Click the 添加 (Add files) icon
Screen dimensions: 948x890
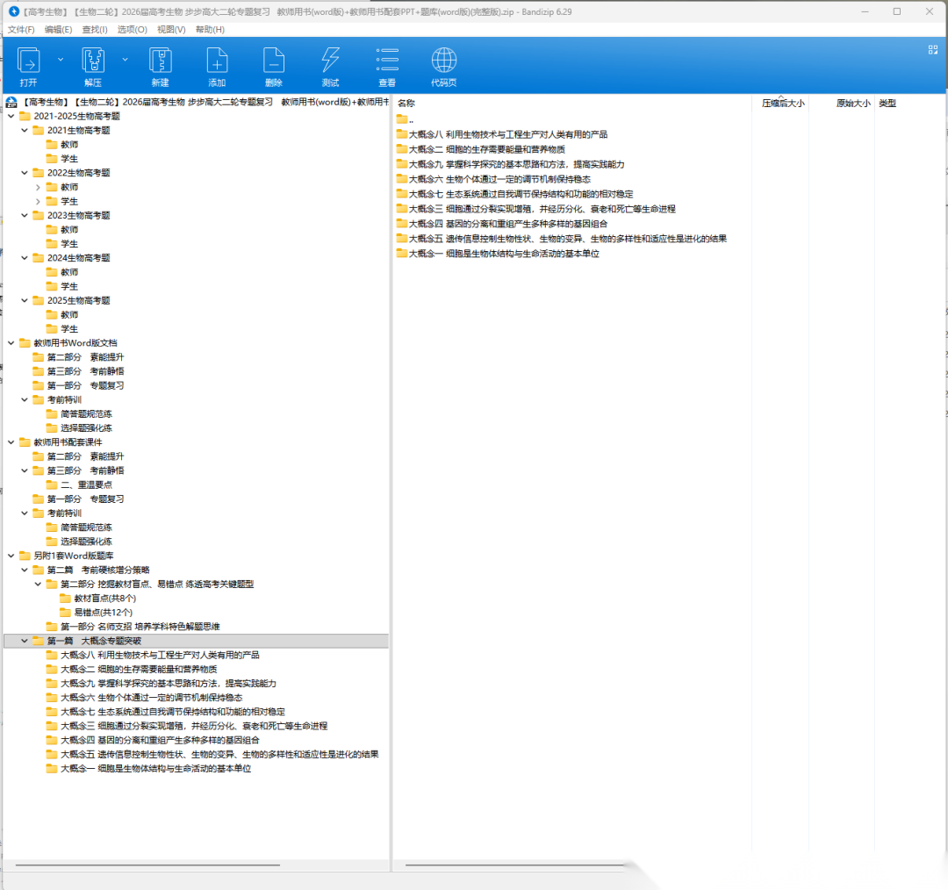click(217, 61)
